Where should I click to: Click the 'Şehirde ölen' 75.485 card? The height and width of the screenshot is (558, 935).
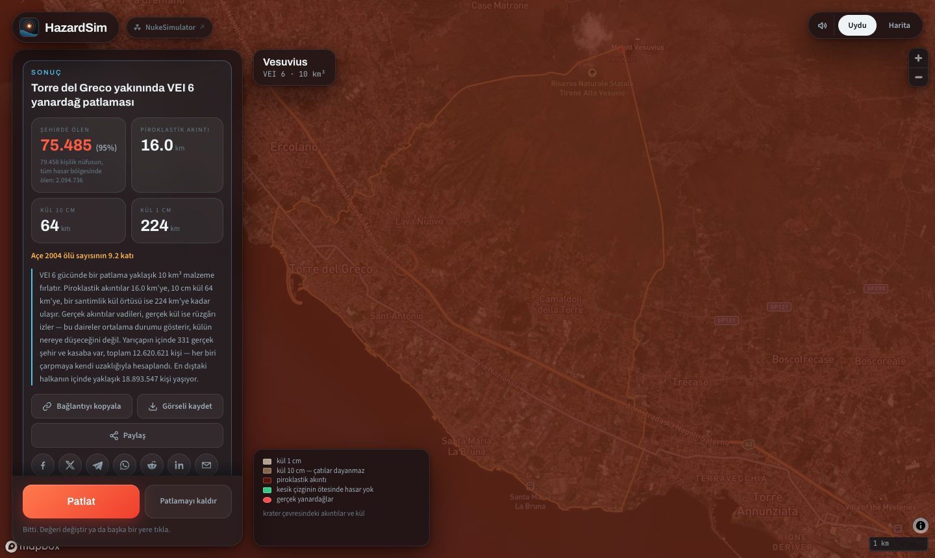click(79, 155)
